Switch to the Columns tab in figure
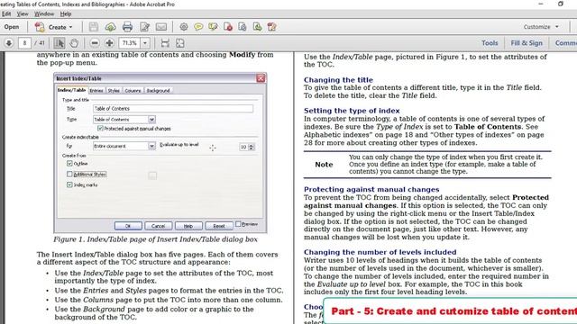577x324 pixels. coord(133,90)
